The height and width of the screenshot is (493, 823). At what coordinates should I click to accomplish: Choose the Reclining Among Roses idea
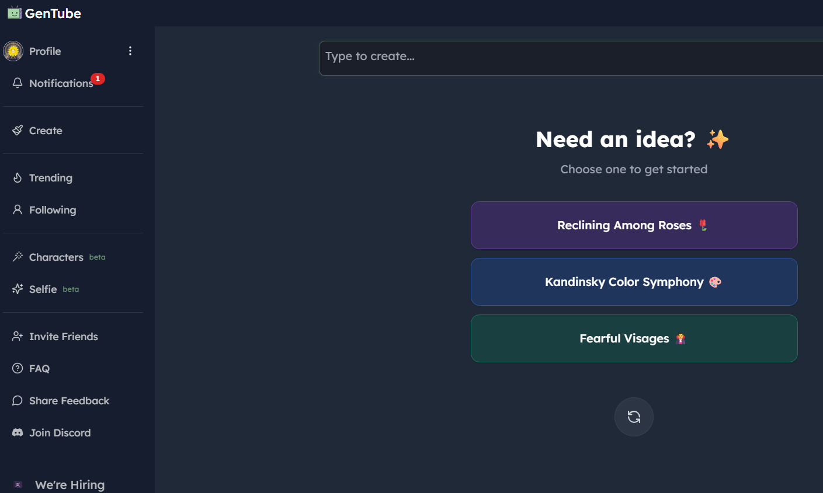[634, 225]
